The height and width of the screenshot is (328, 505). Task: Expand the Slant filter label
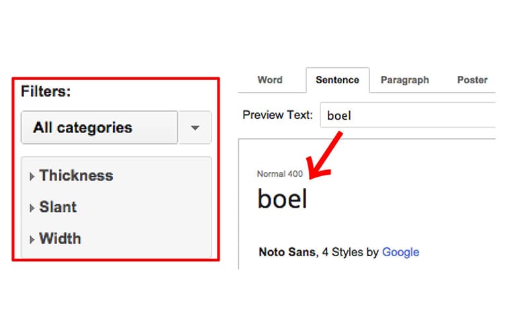(58, 207)
